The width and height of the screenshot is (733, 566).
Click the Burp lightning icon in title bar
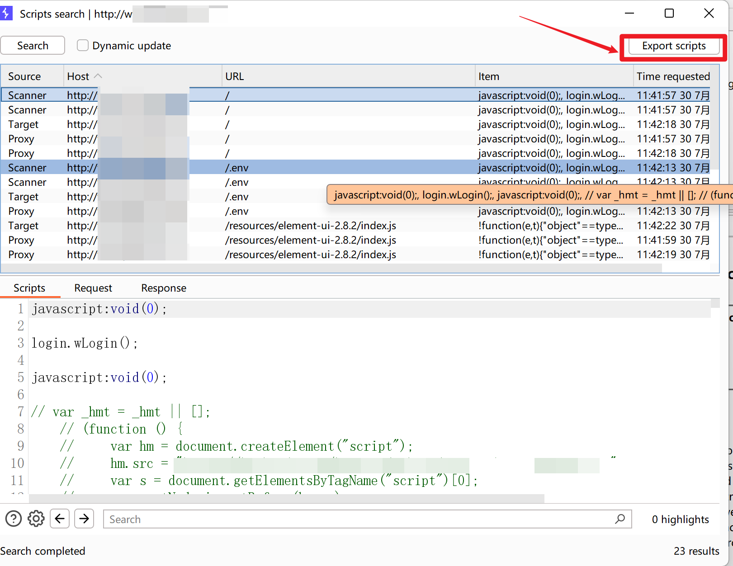[6, 13]
